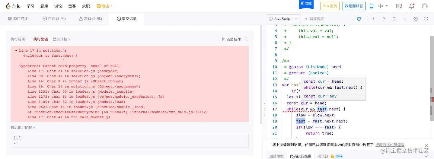434x159 pixels.
Task: Click the 新功能 banner
Action: pos(306,4)
